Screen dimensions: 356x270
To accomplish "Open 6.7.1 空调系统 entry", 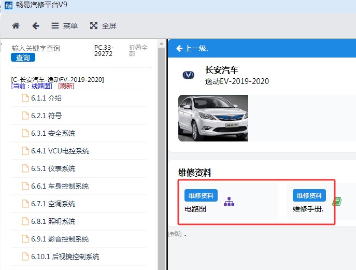I will [79, 204].
